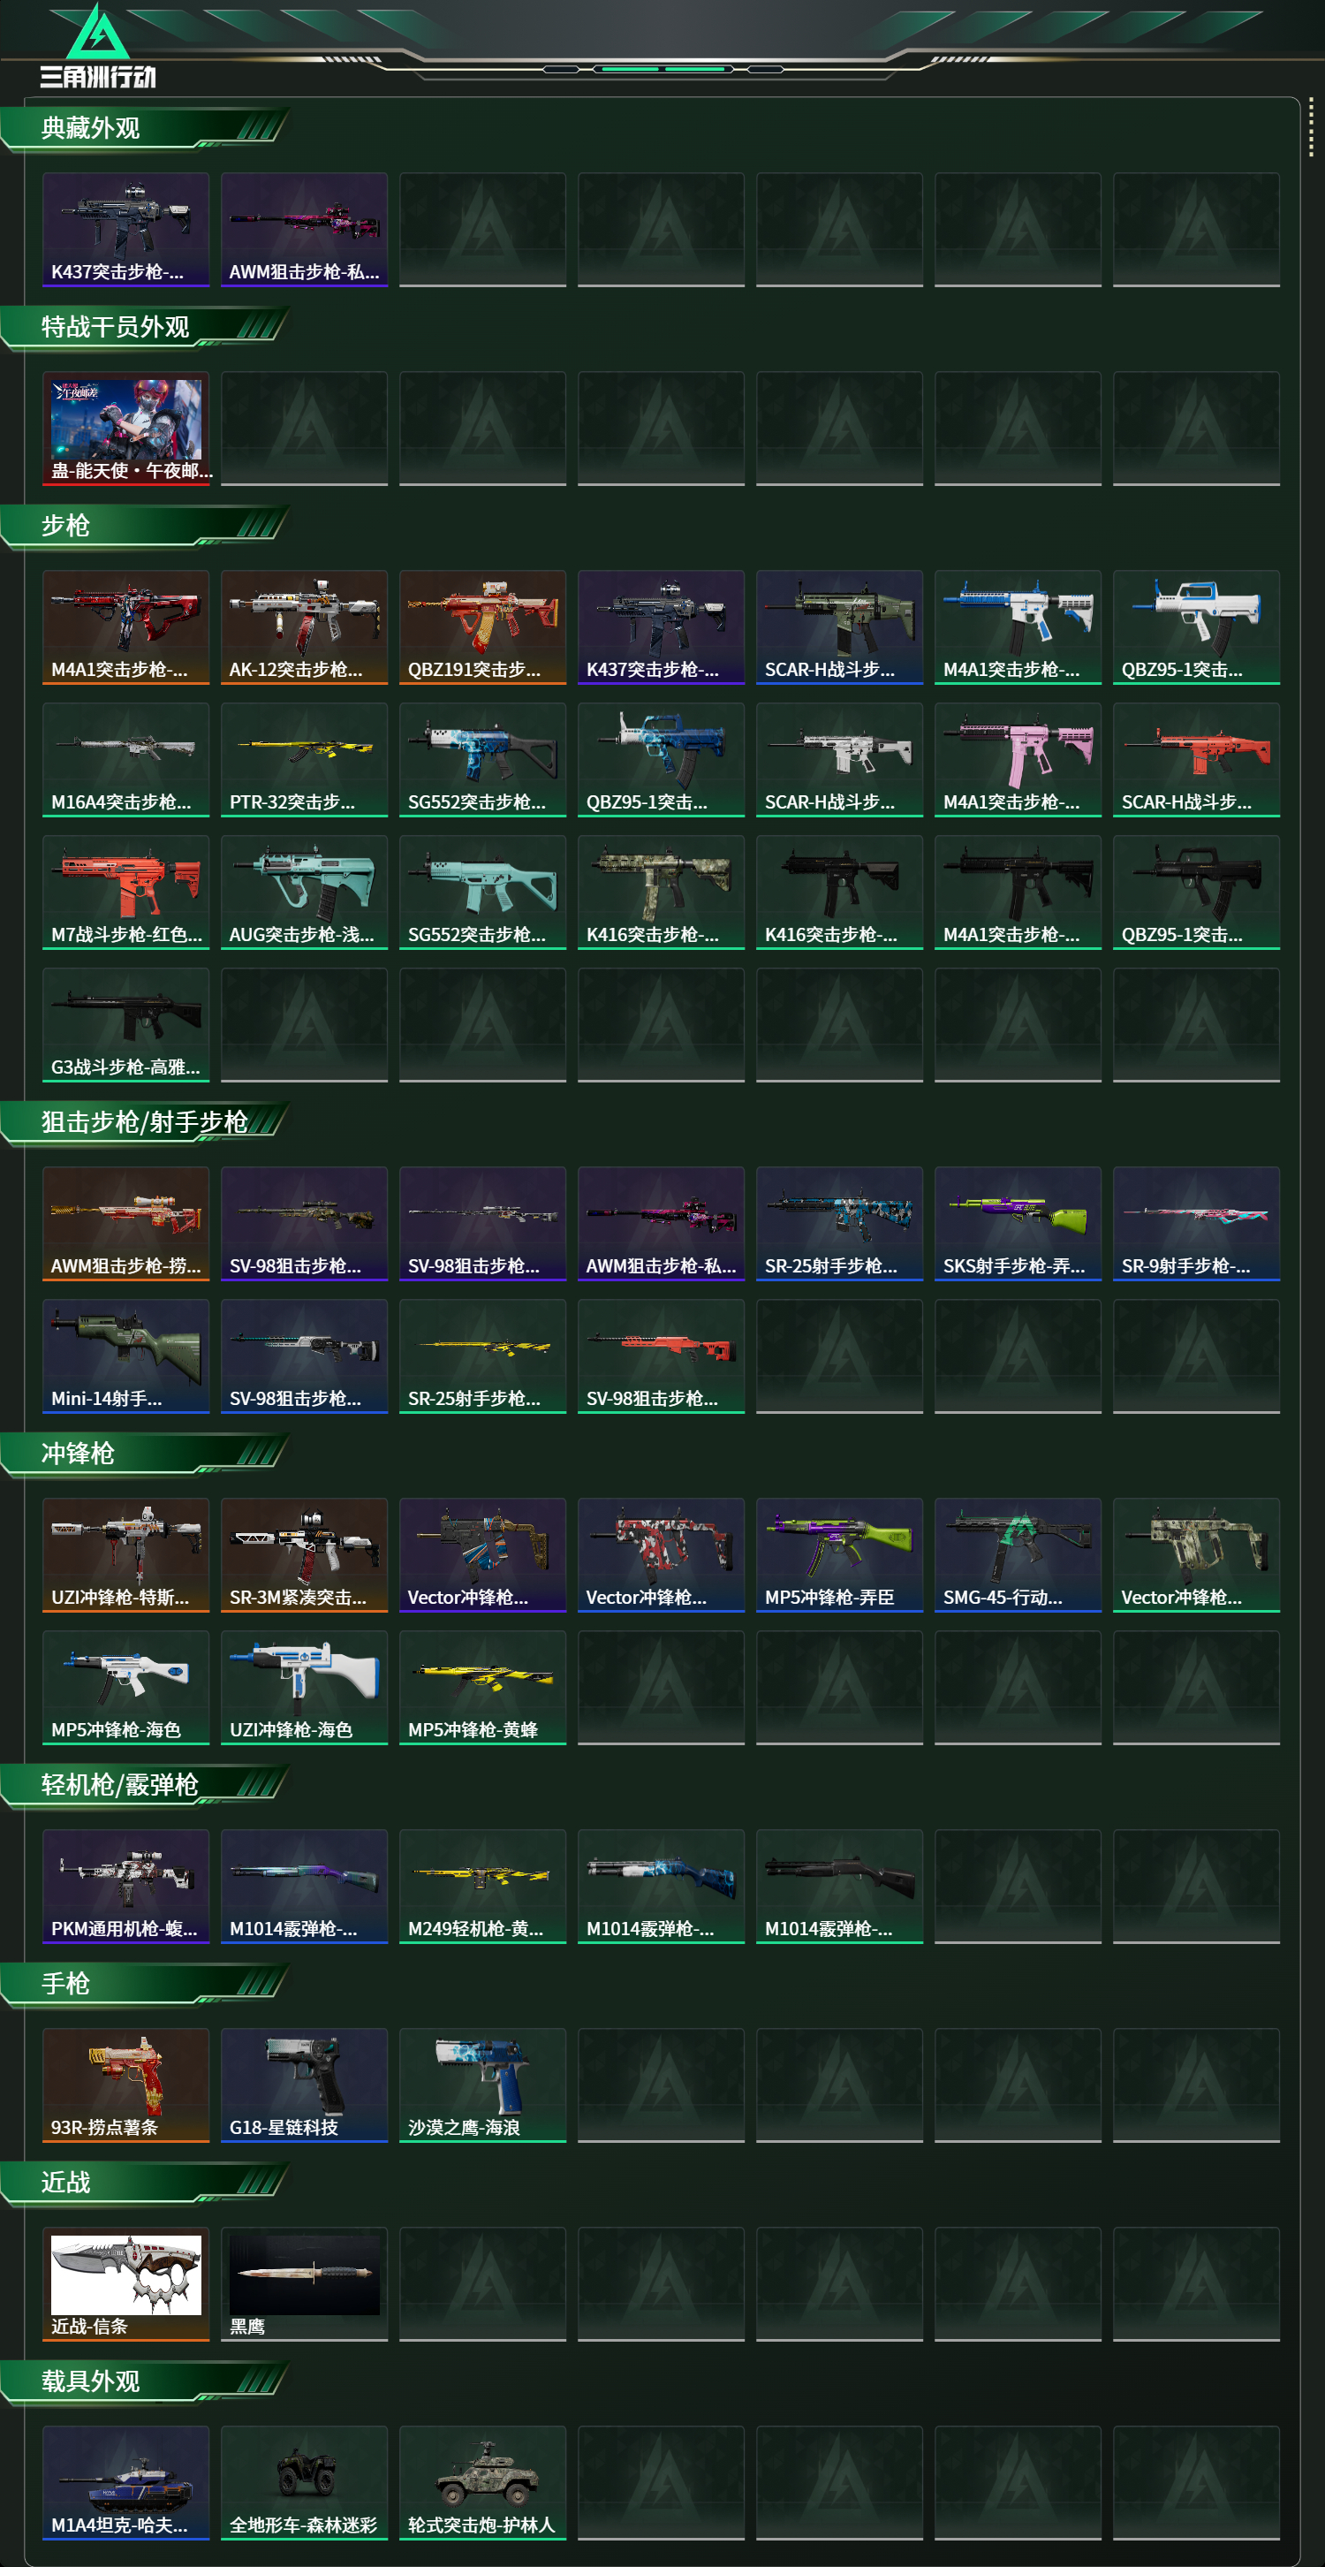Select the M1A4 tank vehicle skin
1325x2567 pixels.
[x=125, y=2482]
